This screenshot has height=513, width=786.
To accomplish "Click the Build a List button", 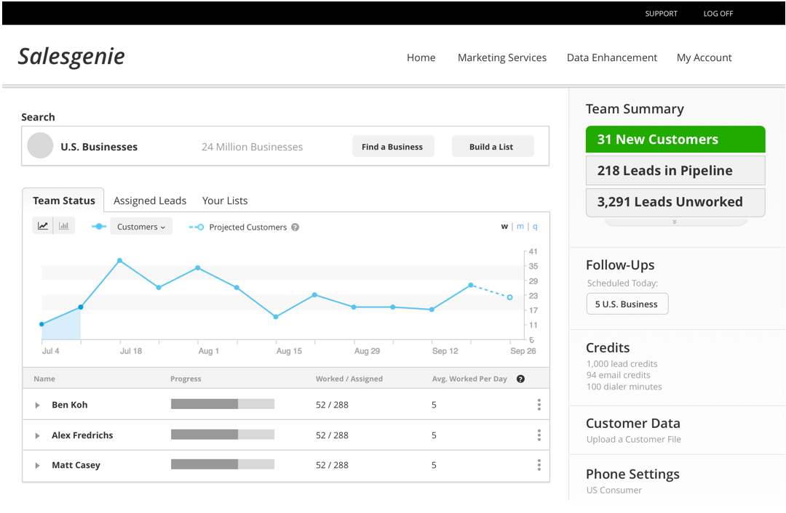I will 492,147.
